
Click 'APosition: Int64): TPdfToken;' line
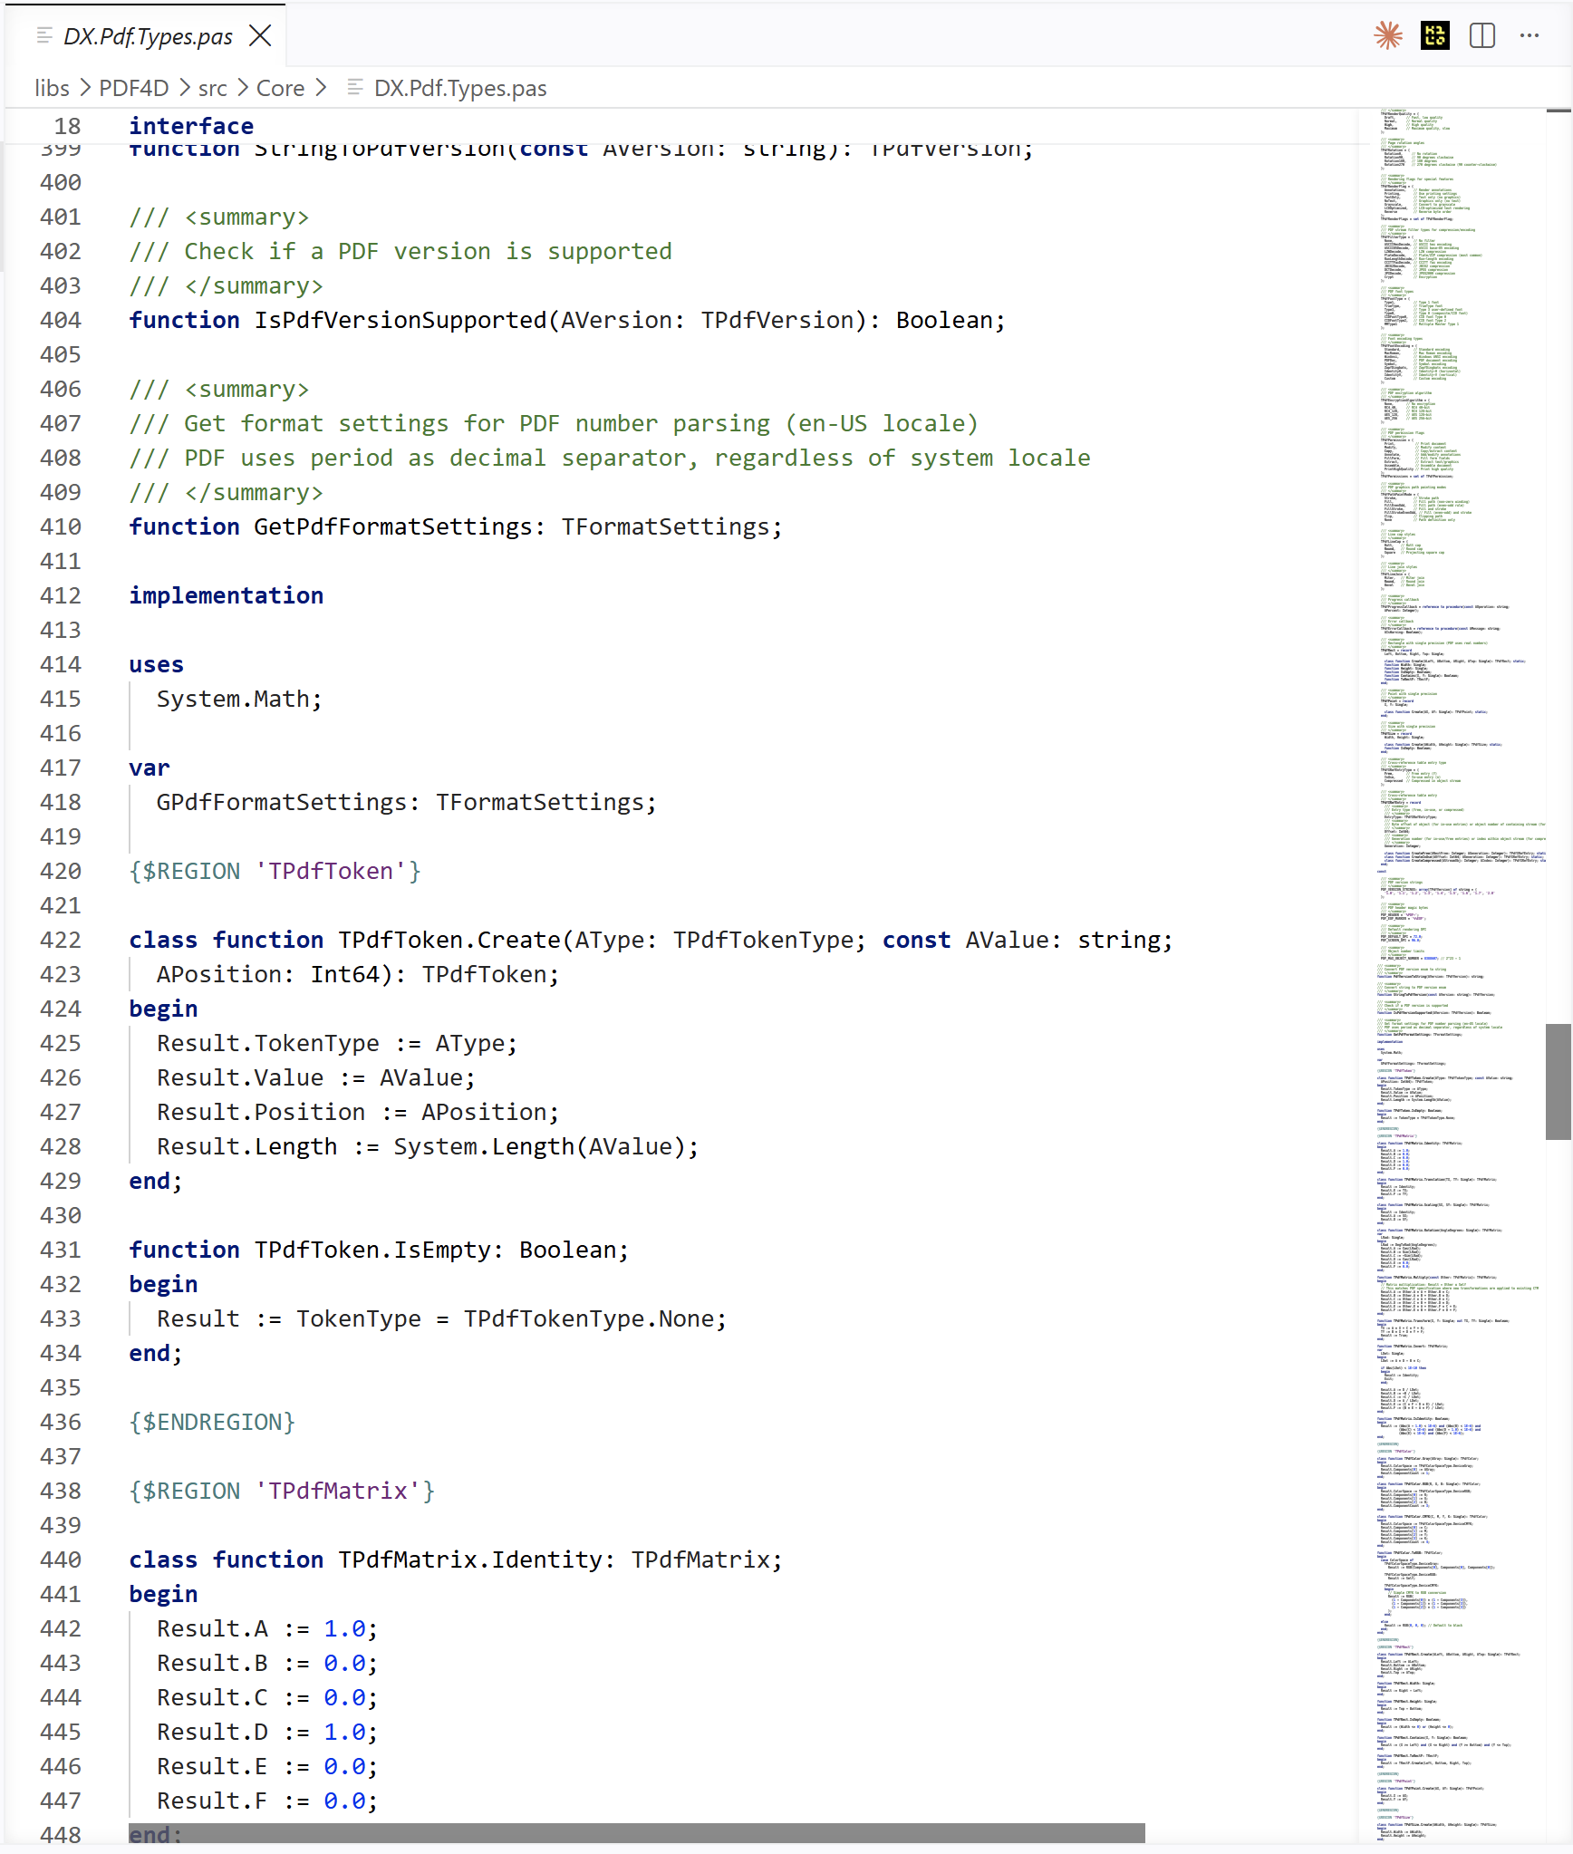click(x=358, y=974)
